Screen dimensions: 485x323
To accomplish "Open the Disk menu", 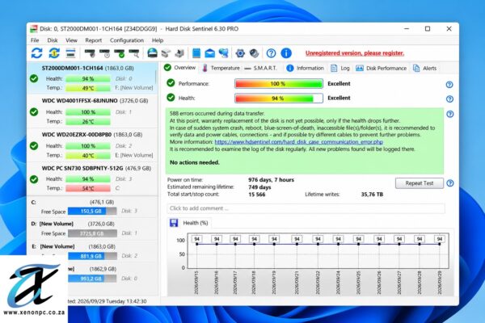I will (53, 40).
